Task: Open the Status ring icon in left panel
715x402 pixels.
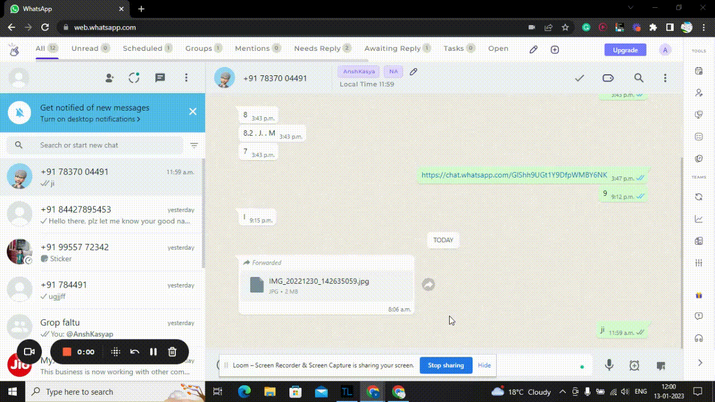Action: pyautogui.click(x=134, y=78)
